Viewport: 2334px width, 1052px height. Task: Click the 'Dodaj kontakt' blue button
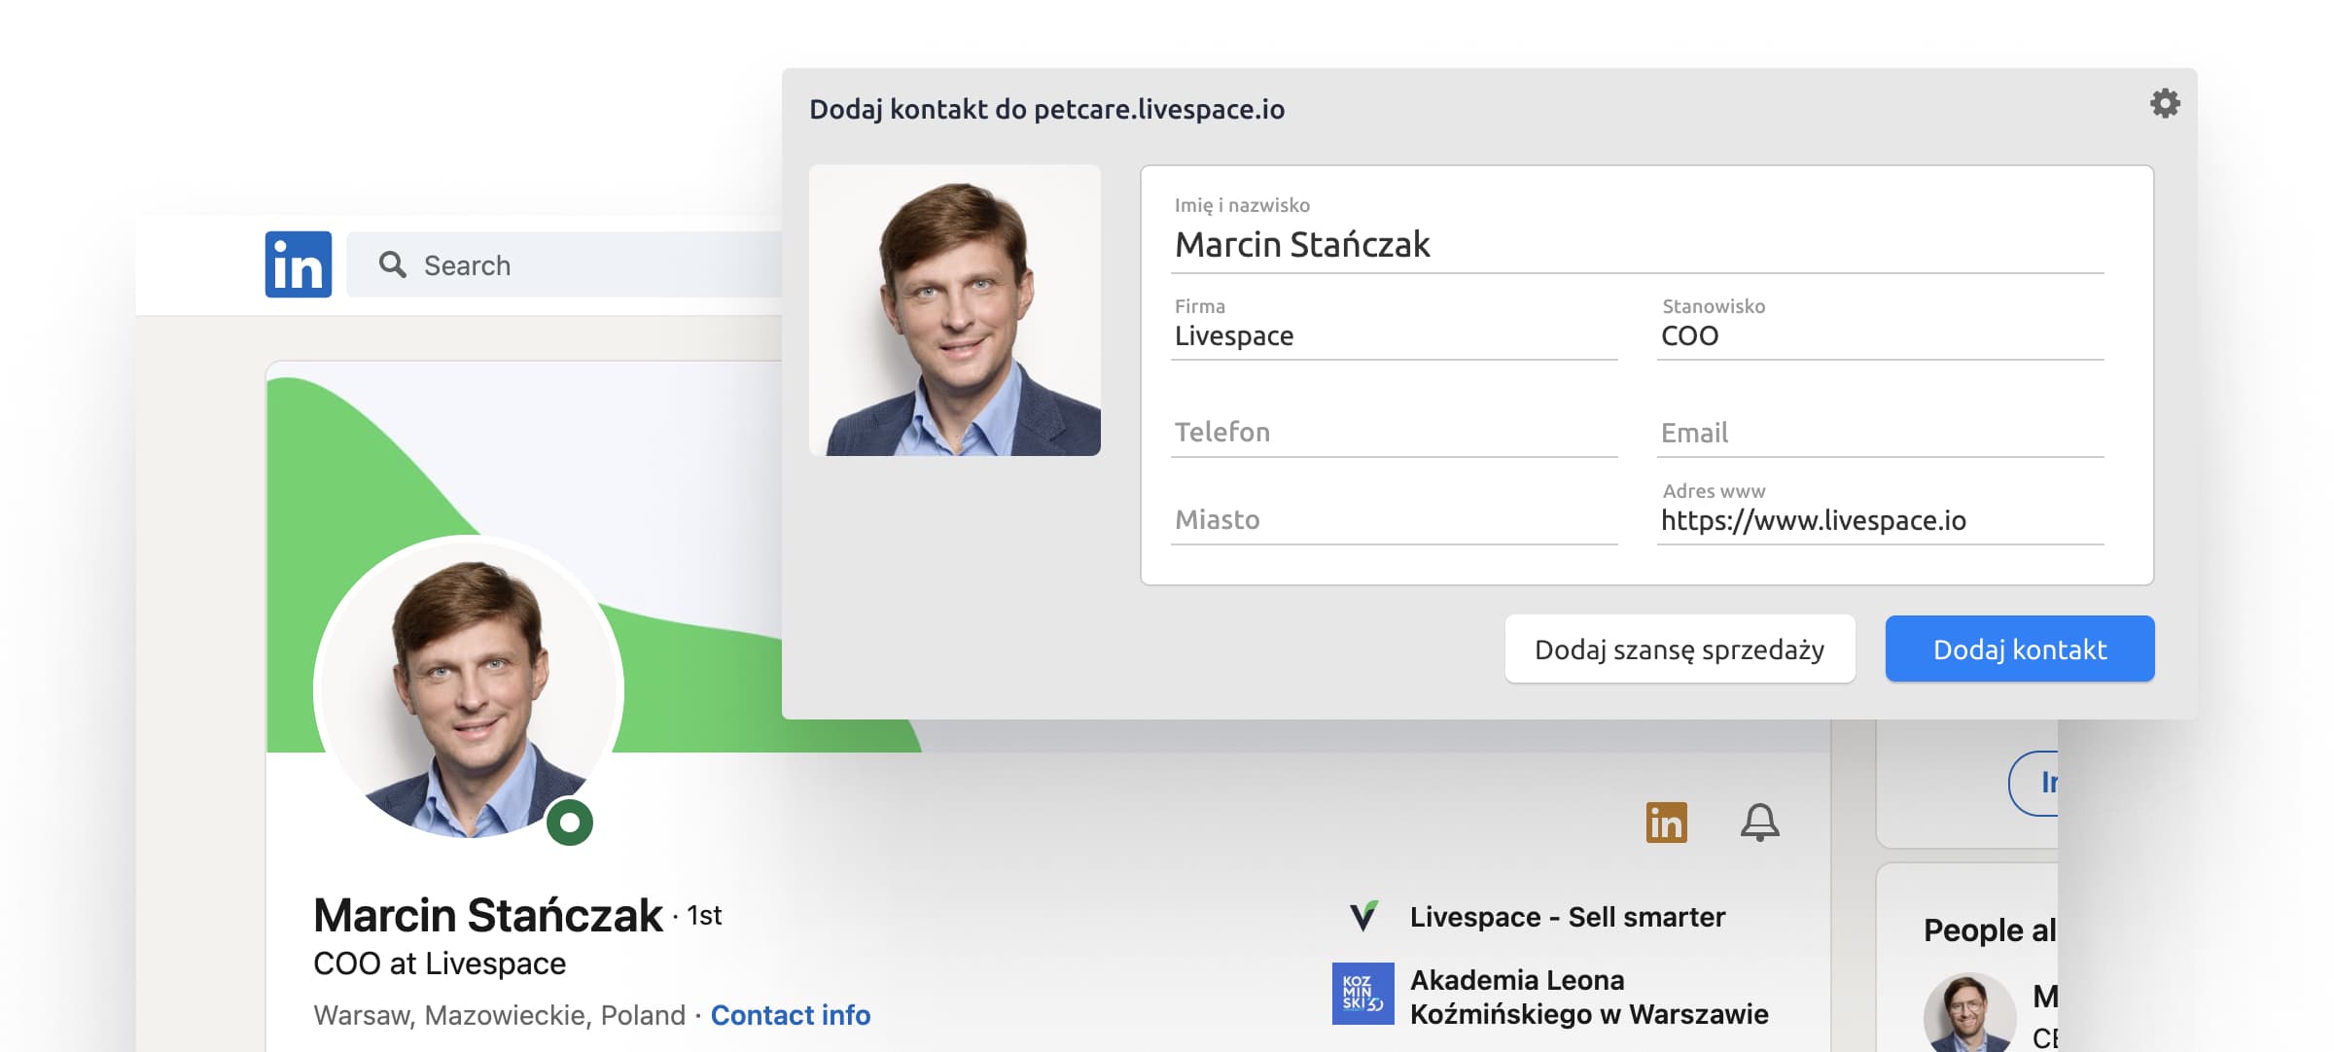click(x=2020, y=648)
